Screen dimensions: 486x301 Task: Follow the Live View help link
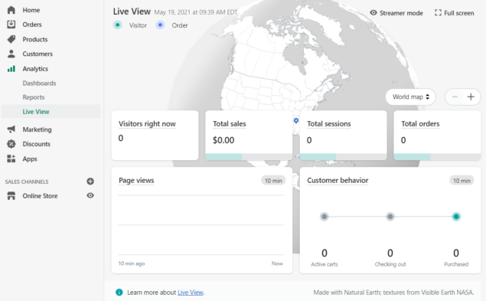(191, 293)
